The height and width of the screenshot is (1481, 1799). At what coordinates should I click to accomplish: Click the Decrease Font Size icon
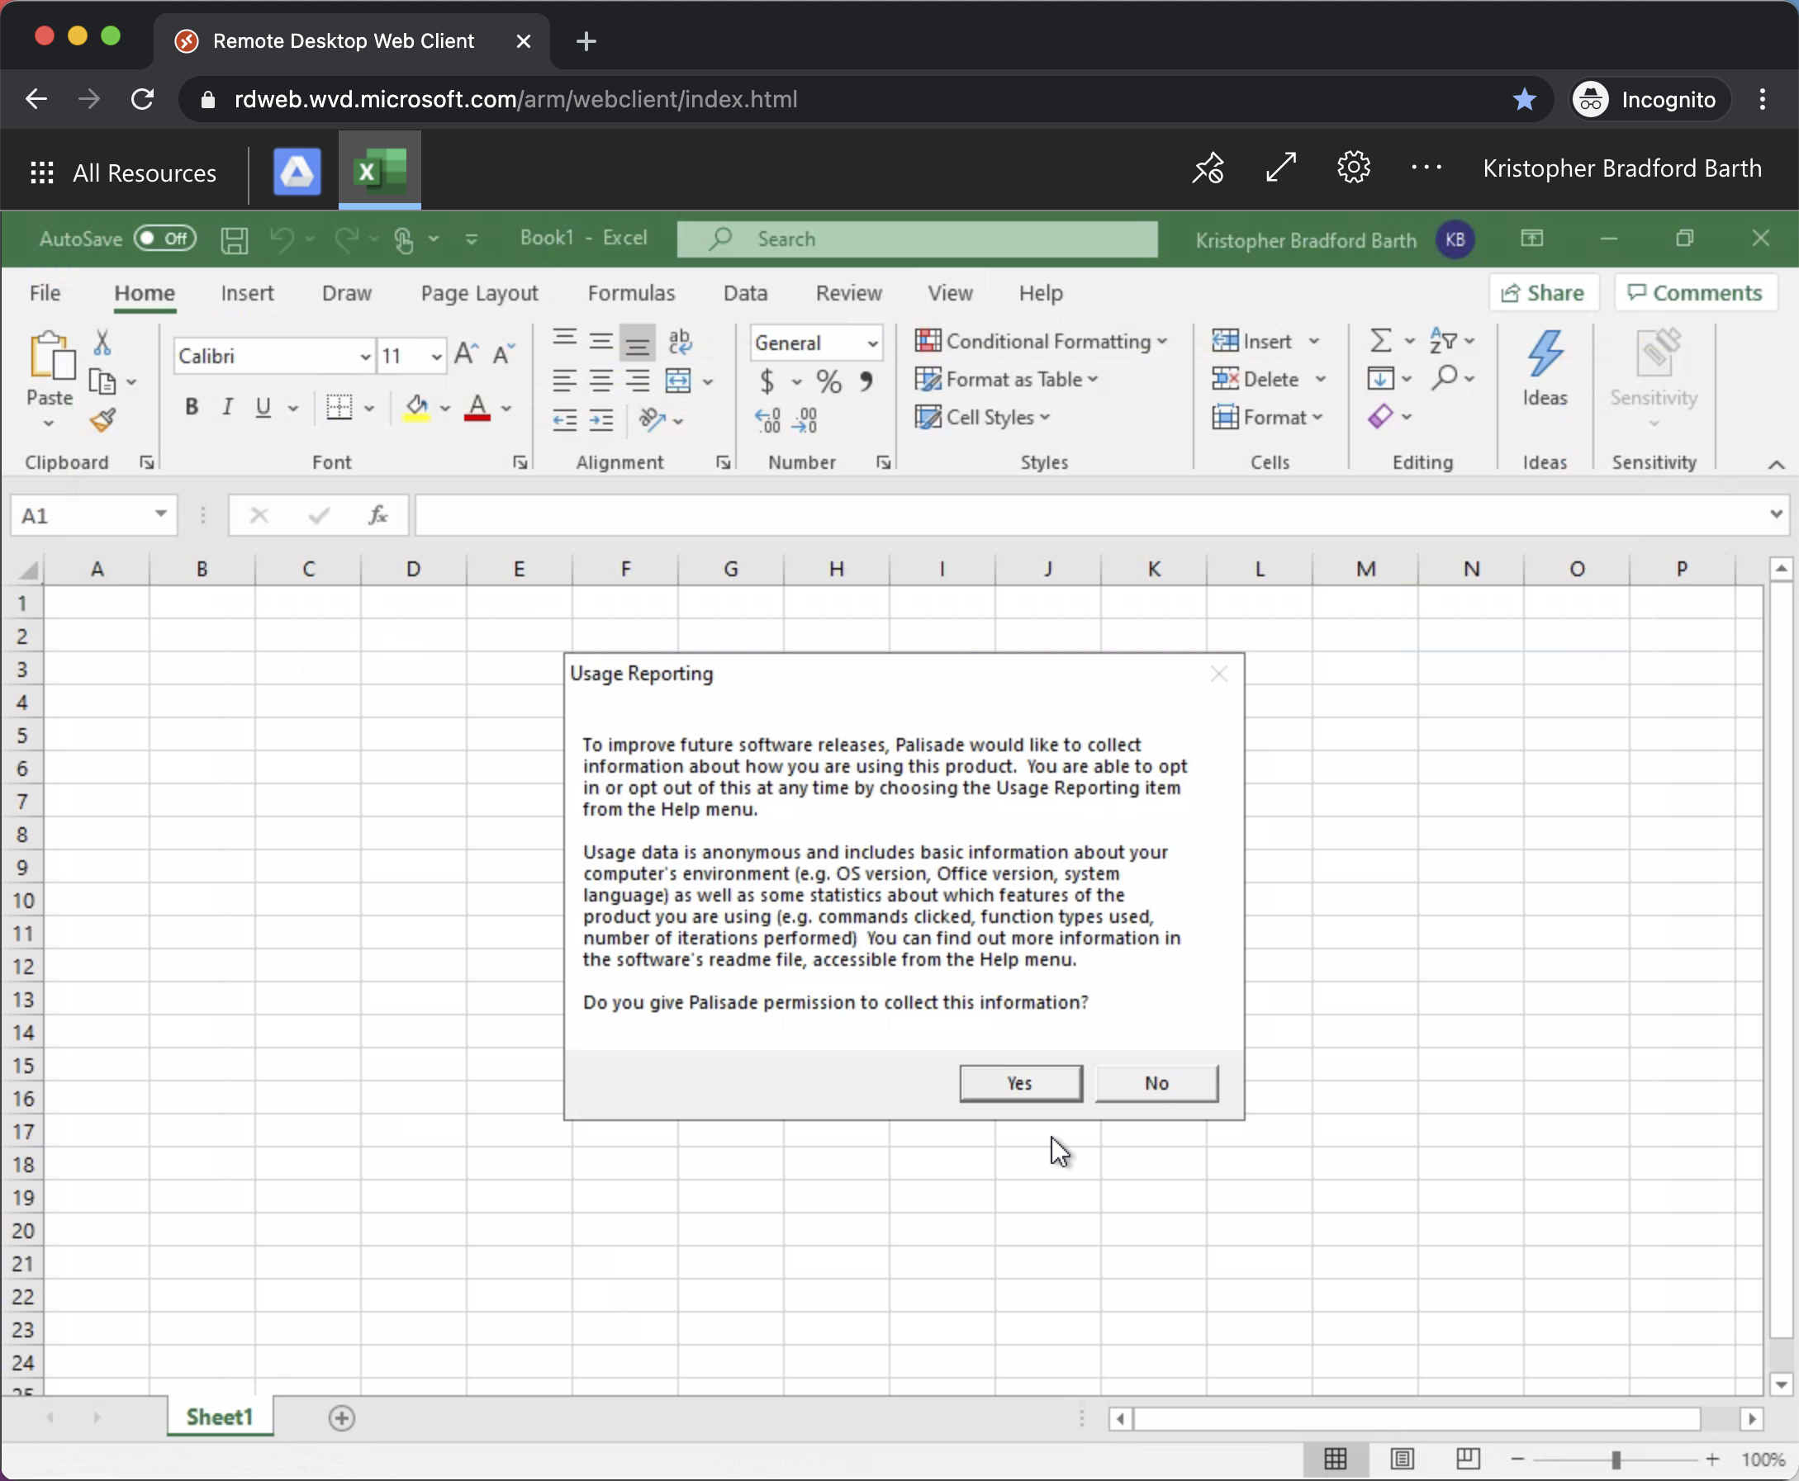(503, 354)
